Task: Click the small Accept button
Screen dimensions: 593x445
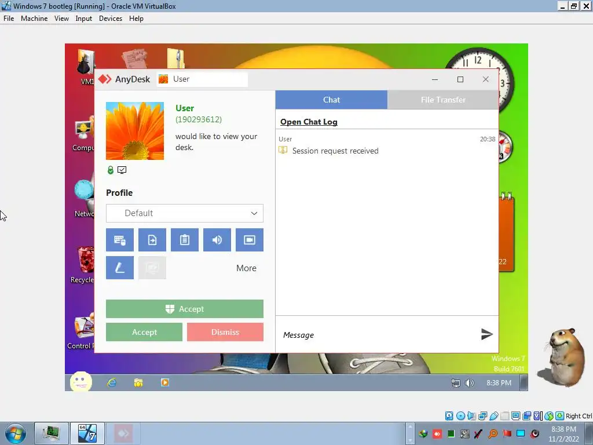Action: coord(144,332)
